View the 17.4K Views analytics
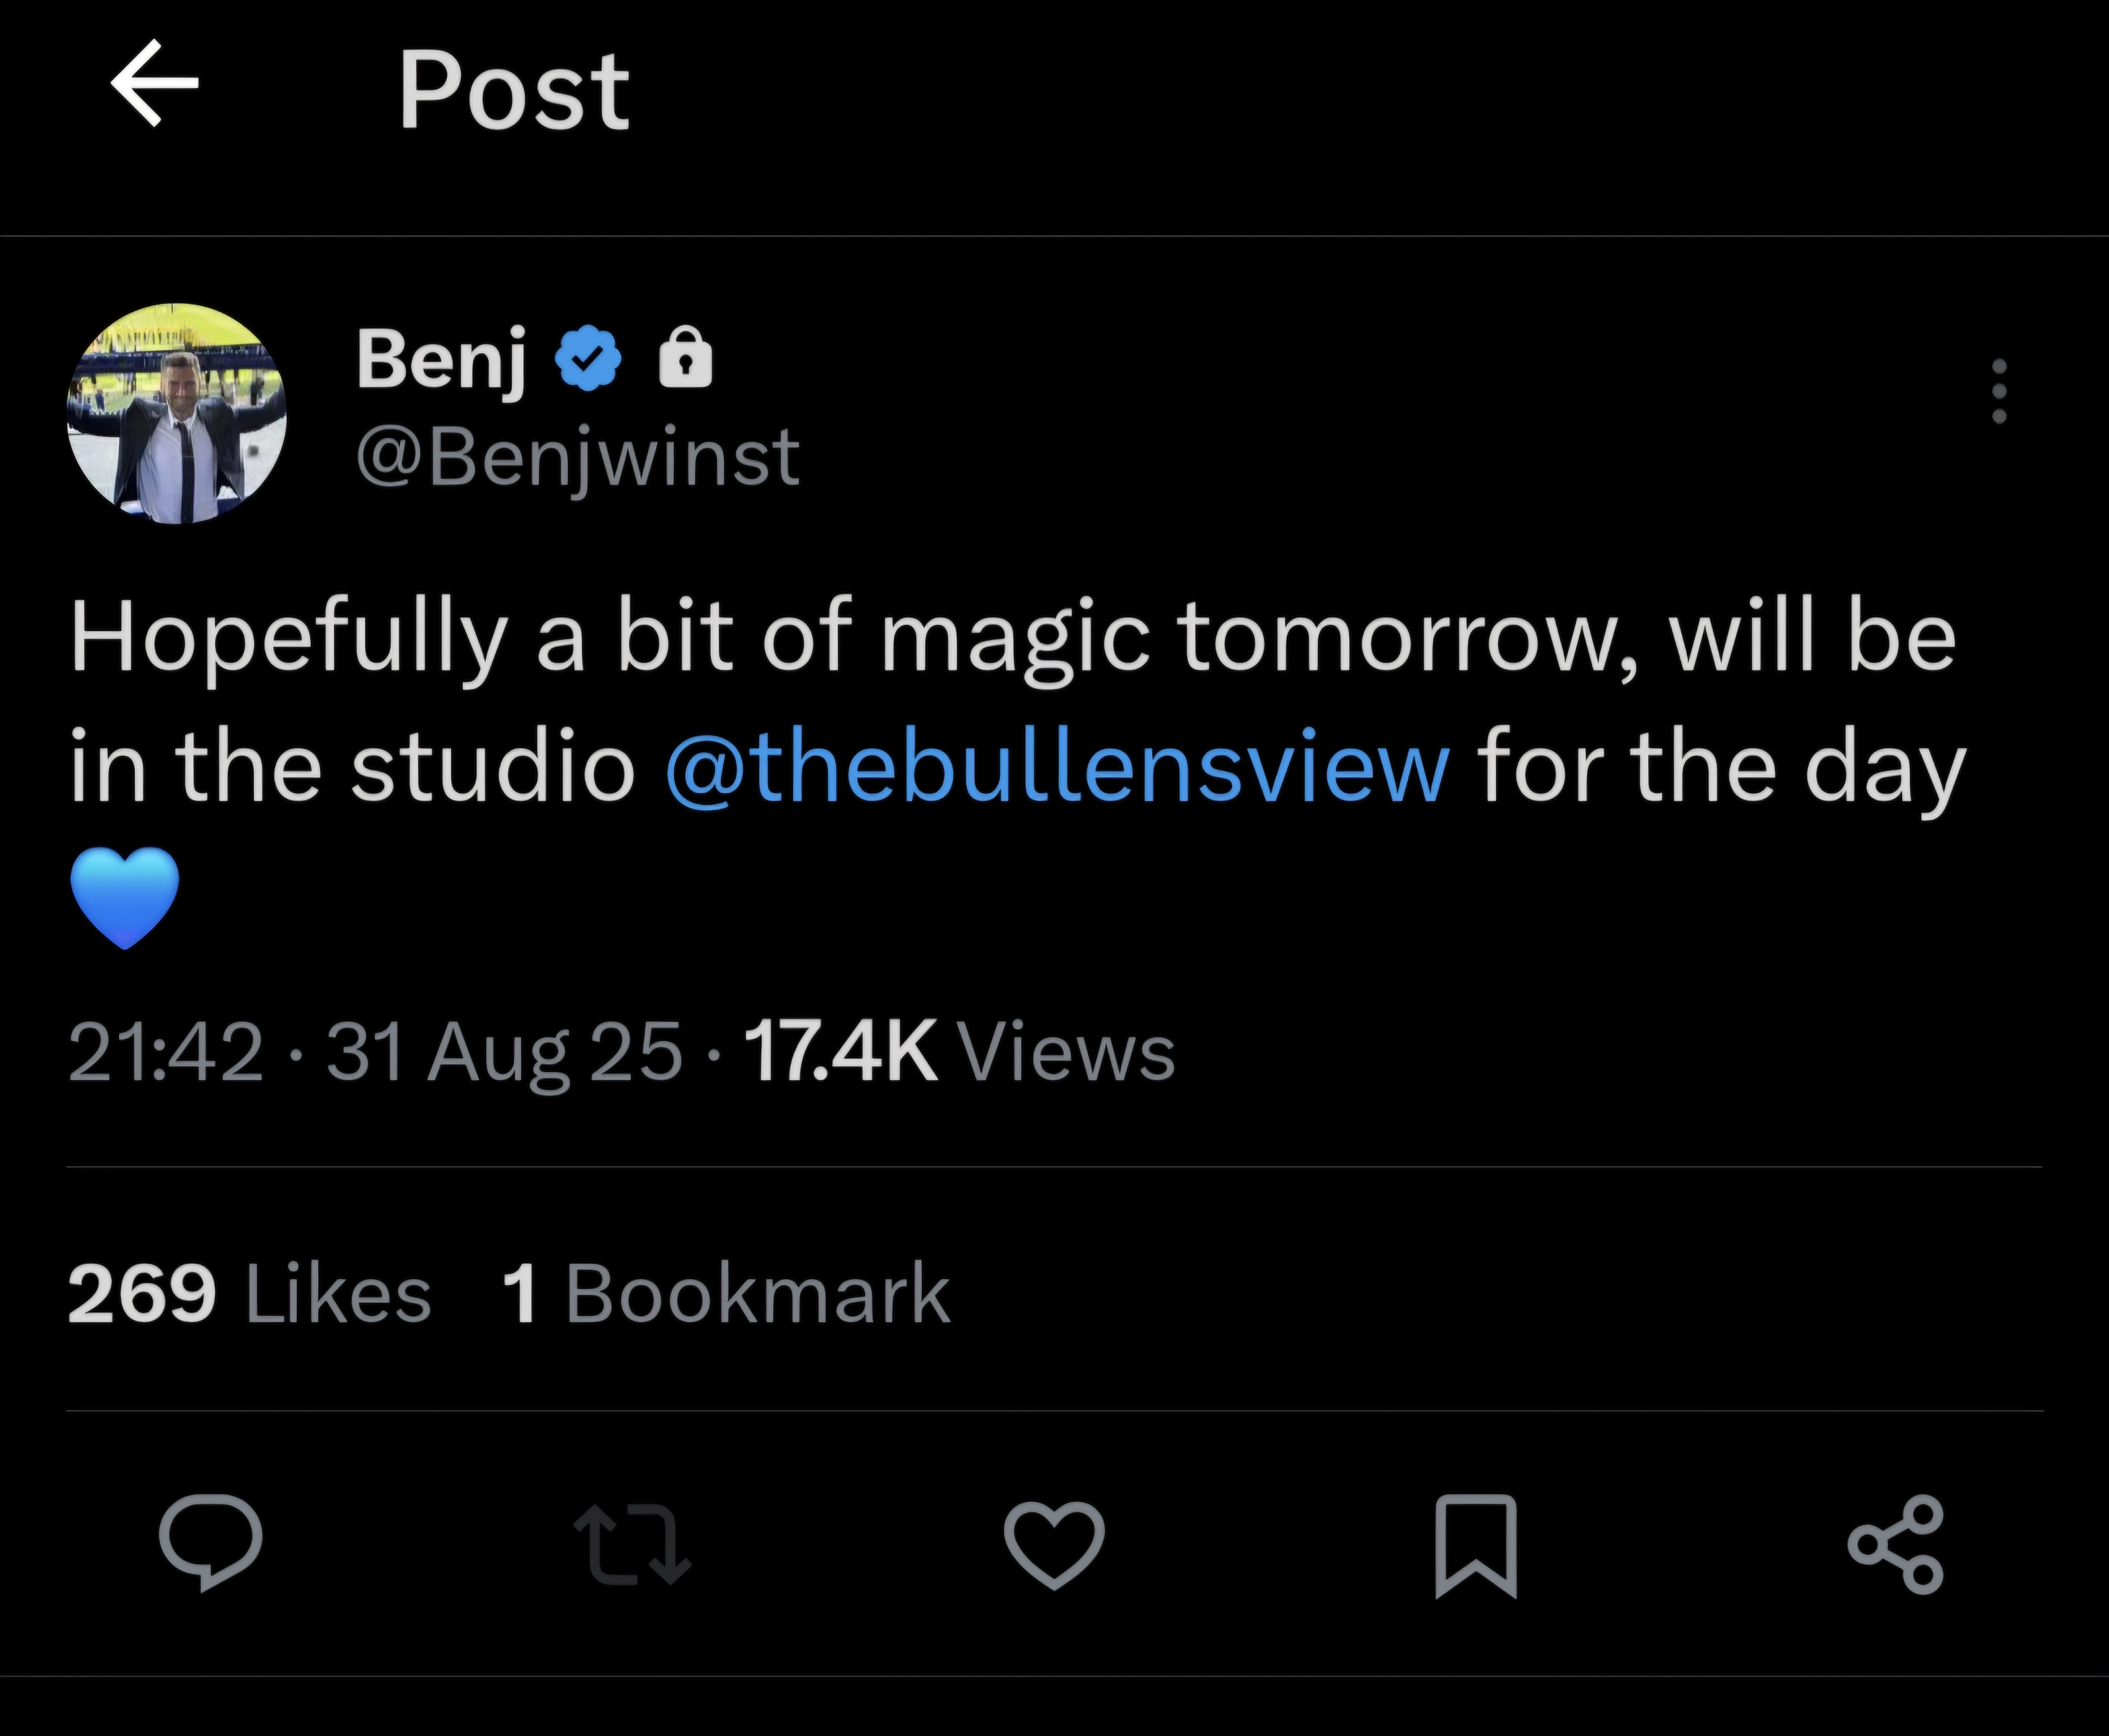This screenshot has height=1736, width=2109. click(959, 1052)
